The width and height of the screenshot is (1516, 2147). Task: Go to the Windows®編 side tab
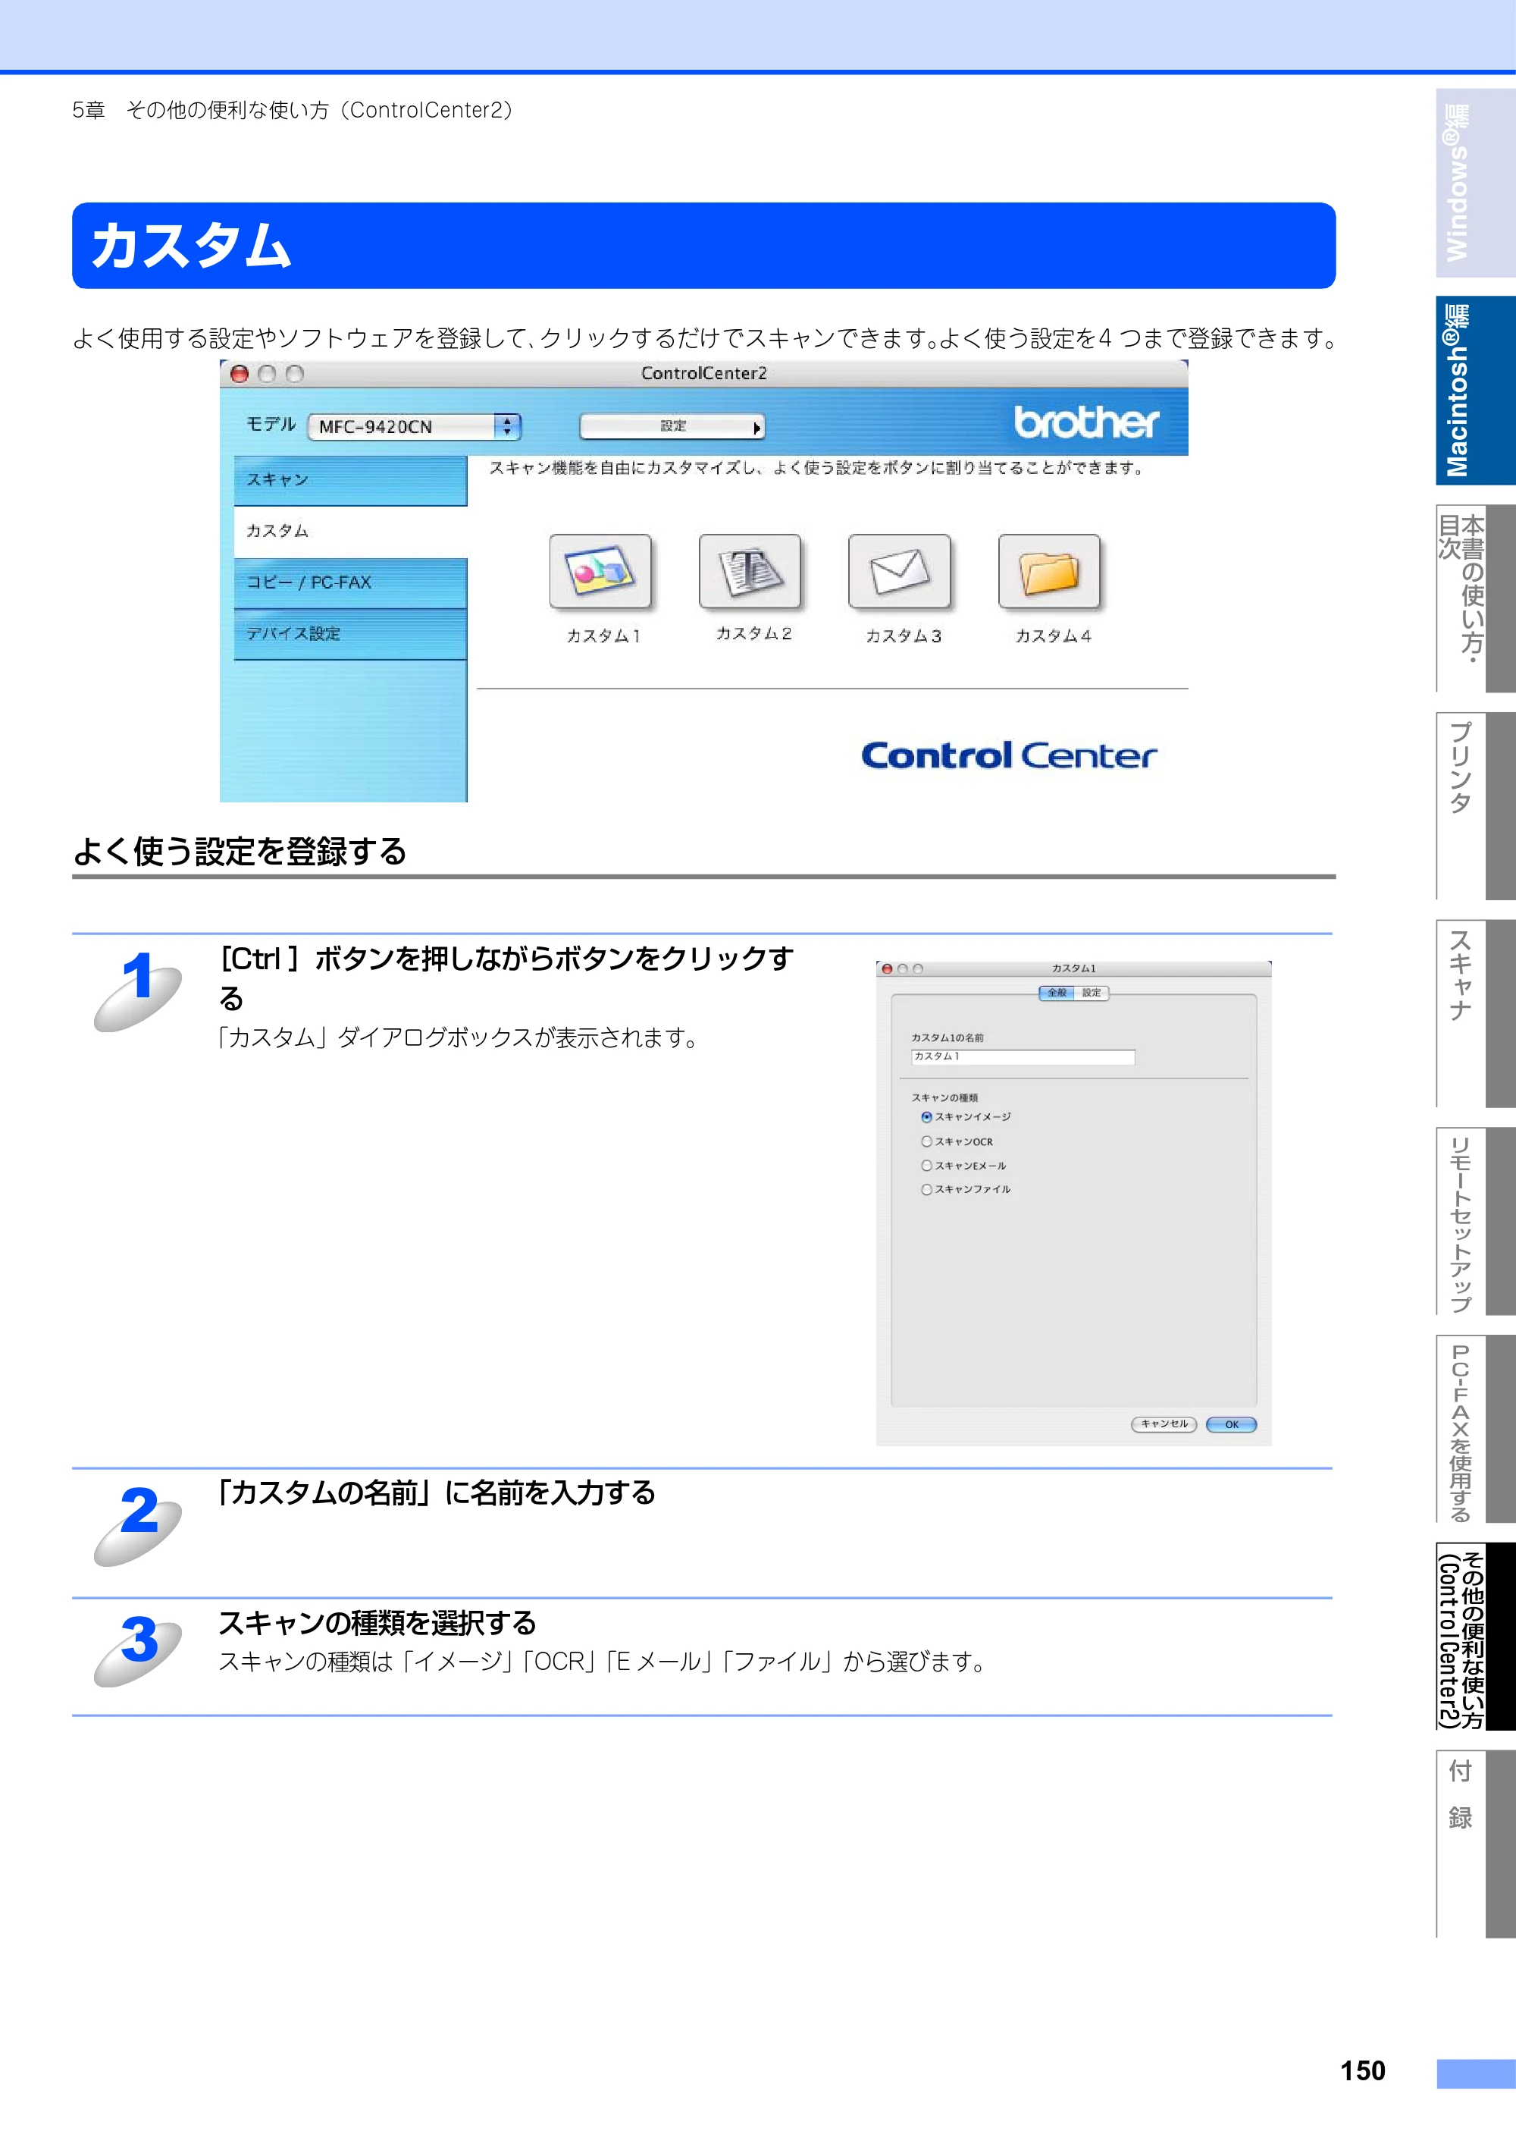1475,184
